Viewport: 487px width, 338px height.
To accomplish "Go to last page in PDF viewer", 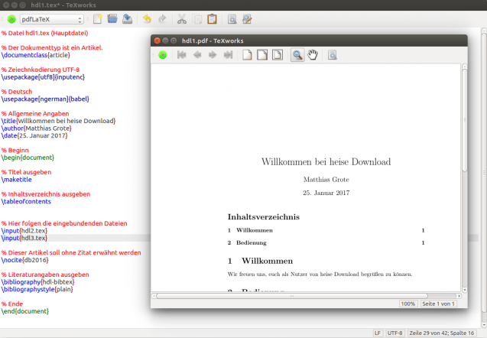I will coord(228,55).
